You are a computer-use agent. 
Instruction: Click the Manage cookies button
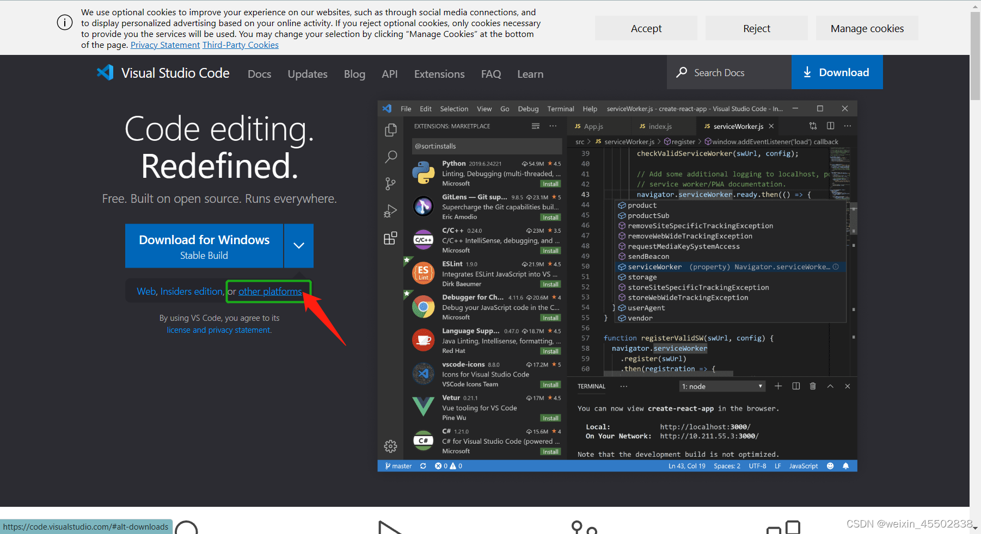(867, 28)
